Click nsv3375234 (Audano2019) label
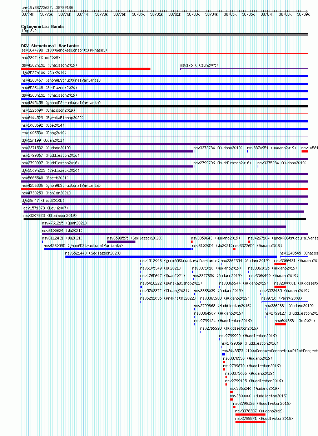318x436 pixels. 282,163
